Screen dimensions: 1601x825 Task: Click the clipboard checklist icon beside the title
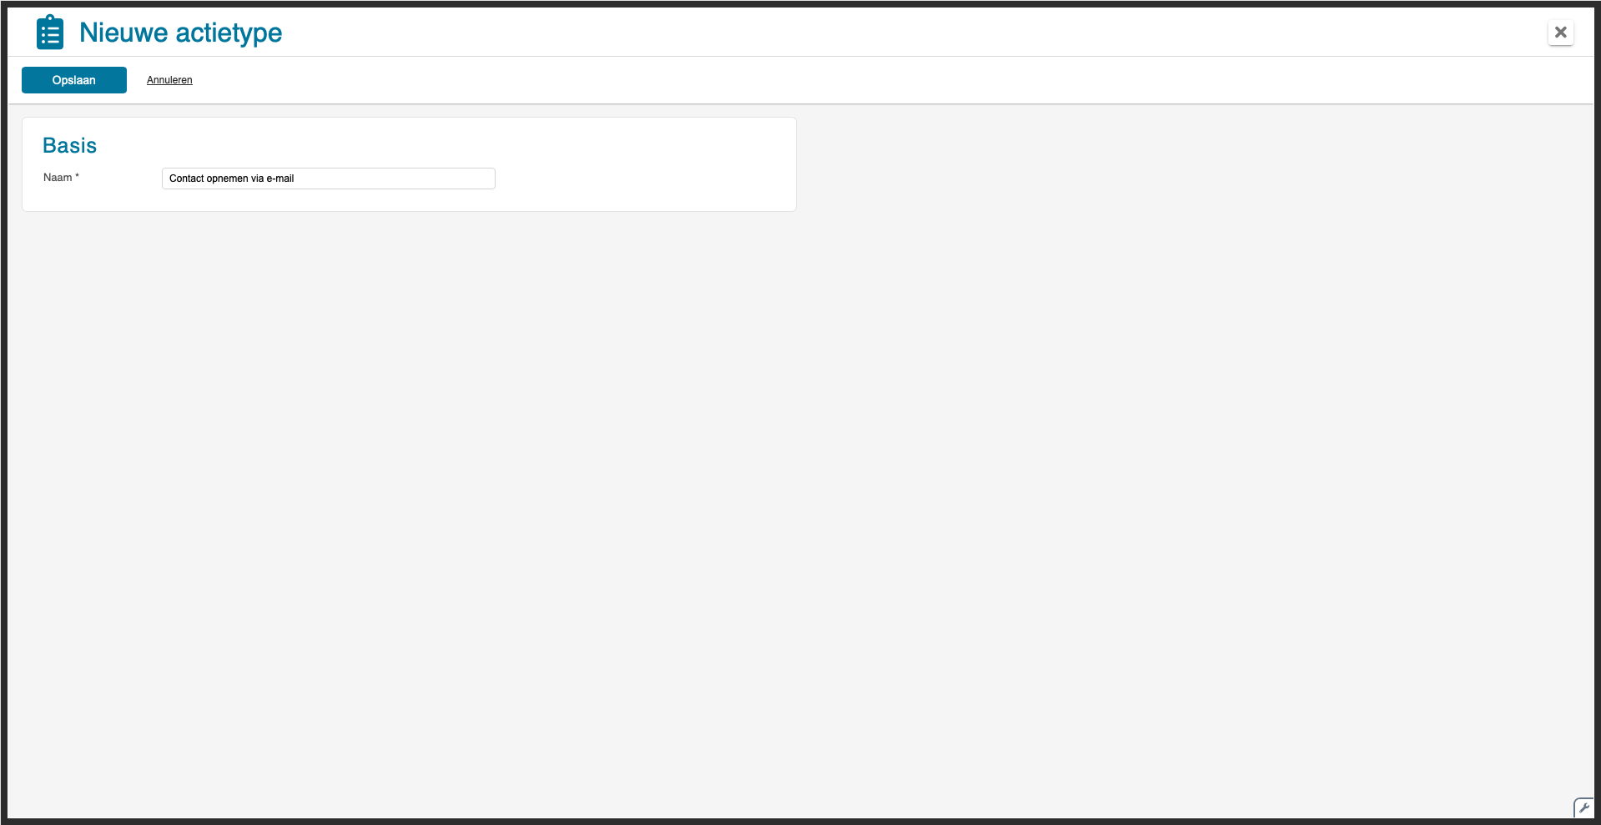pos(50,33)
